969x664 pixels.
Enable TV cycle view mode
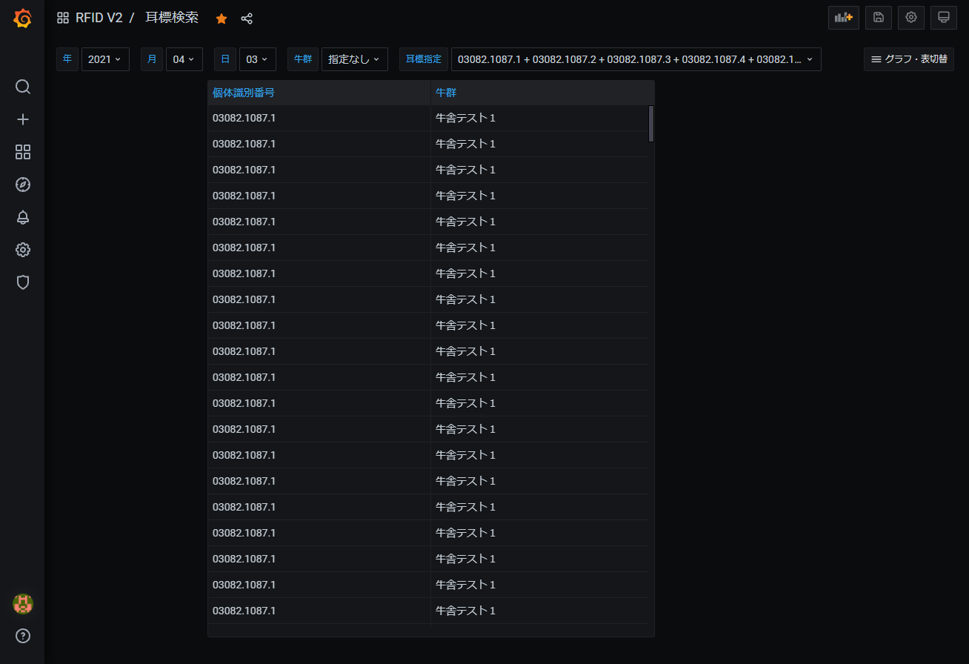[943, 18]
